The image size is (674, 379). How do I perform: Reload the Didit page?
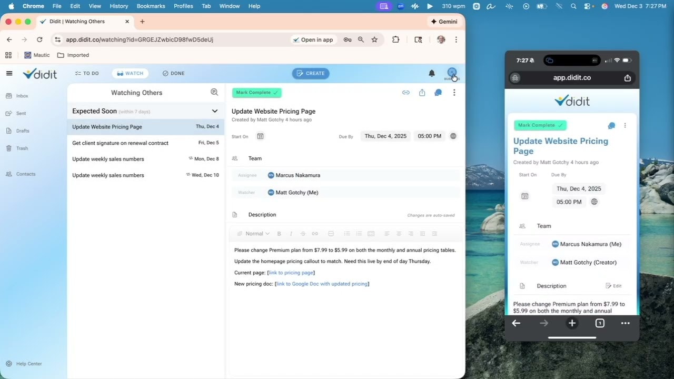click(39, 39)
